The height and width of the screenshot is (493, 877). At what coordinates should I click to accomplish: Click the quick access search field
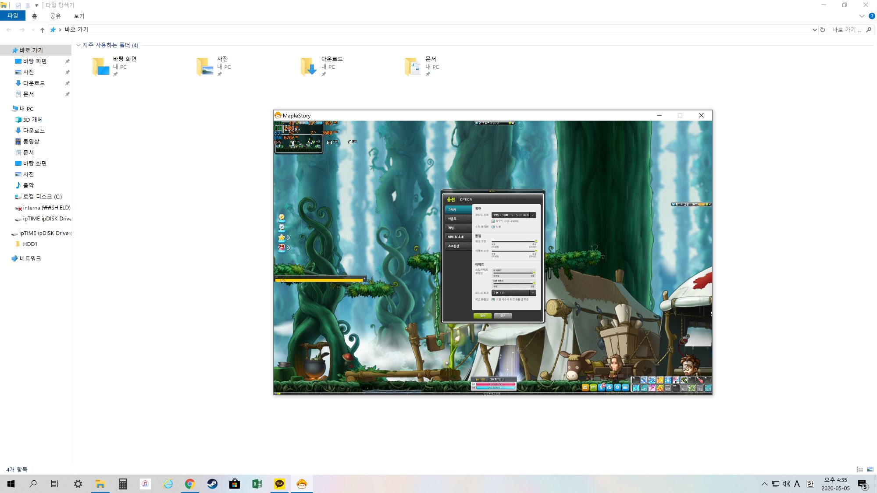click(x=852, y=30)
